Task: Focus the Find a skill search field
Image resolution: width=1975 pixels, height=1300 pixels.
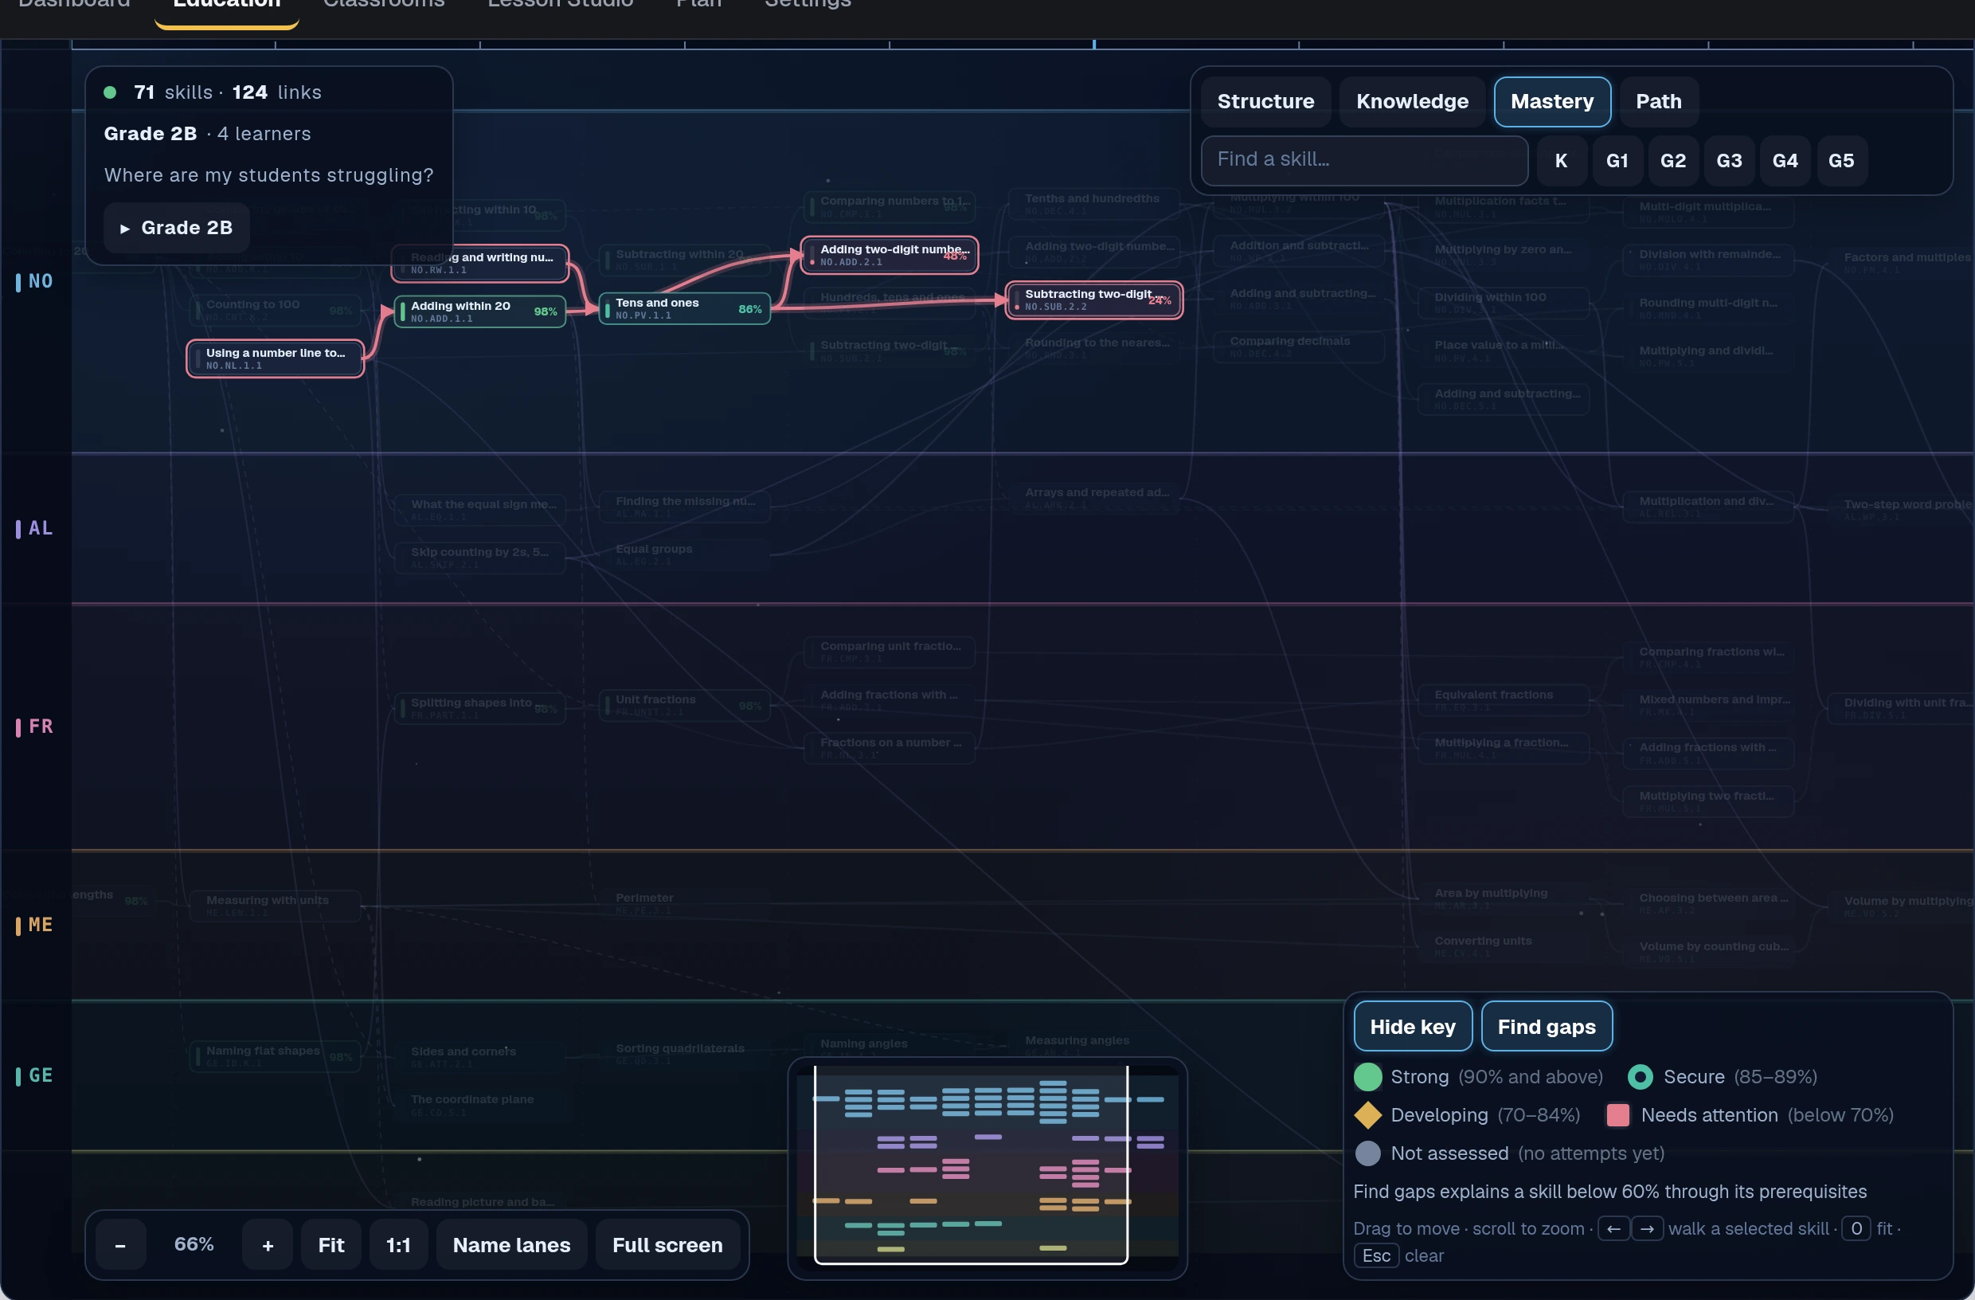Action: tap(1363, 160)
